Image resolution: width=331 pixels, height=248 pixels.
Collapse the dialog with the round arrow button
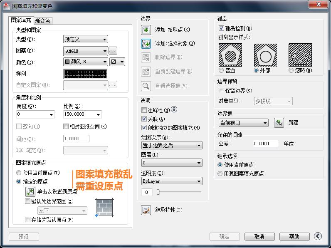[x=318, y=236]
